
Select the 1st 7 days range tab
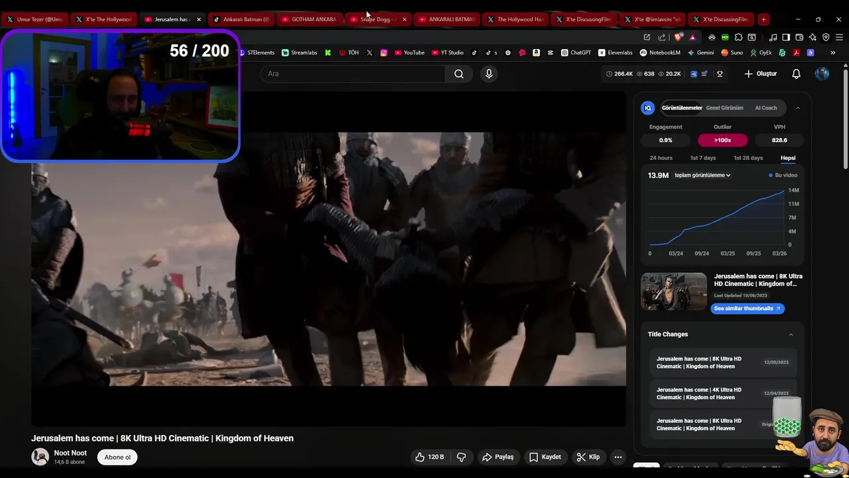[702, 158]
